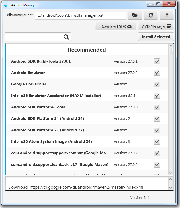Toggle Google USB Driver checkbox
The height and width of the screenshot is (208, 180).
point(157,84)
